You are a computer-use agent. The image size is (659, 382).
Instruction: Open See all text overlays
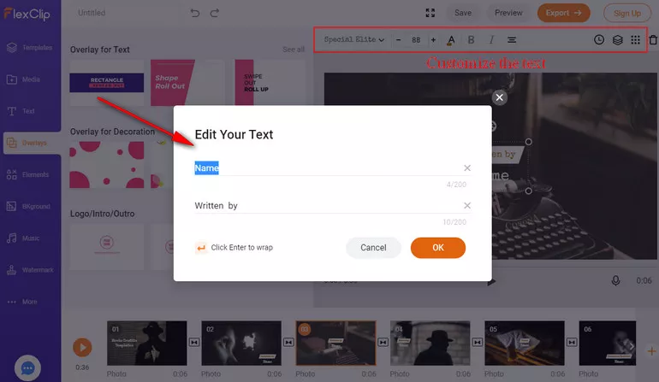294,50
